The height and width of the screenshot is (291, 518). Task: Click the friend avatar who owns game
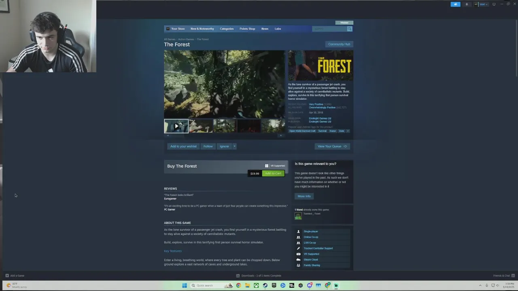point(298,216)
